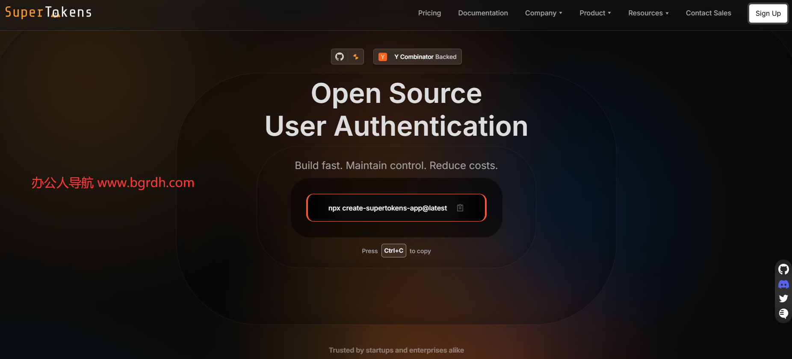Click the Y Combinator Backed label
792x359 pixels.
pos(425,57)
